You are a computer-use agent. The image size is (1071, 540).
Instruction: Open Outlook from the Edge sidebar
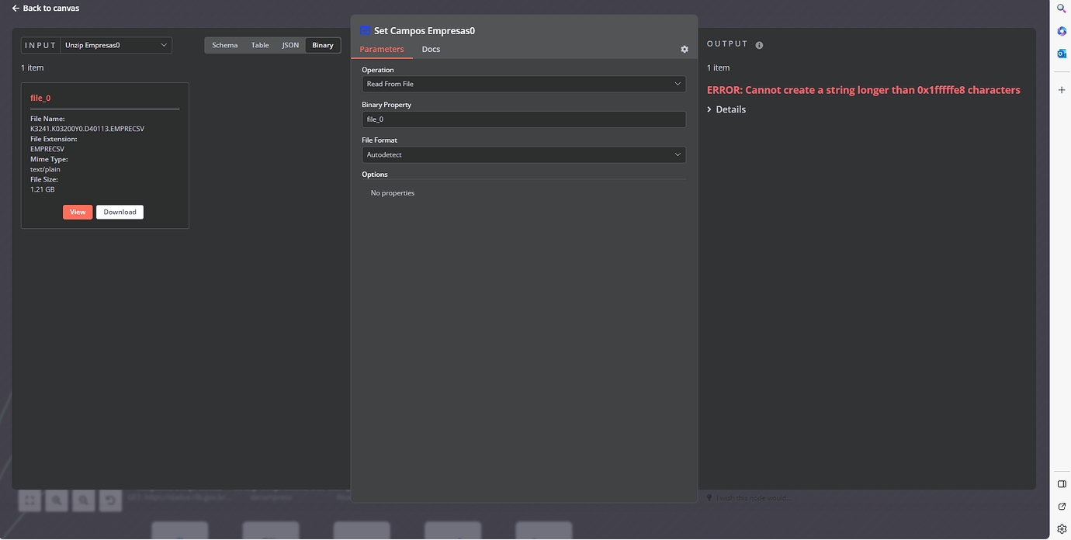(x=1062, y=54)
